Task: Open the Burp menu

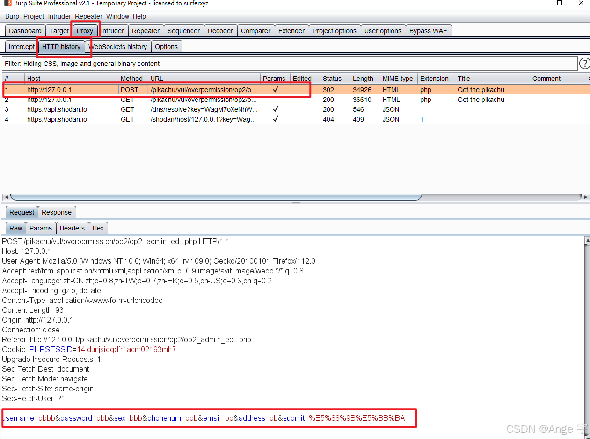Action: (x=12, y=16)
